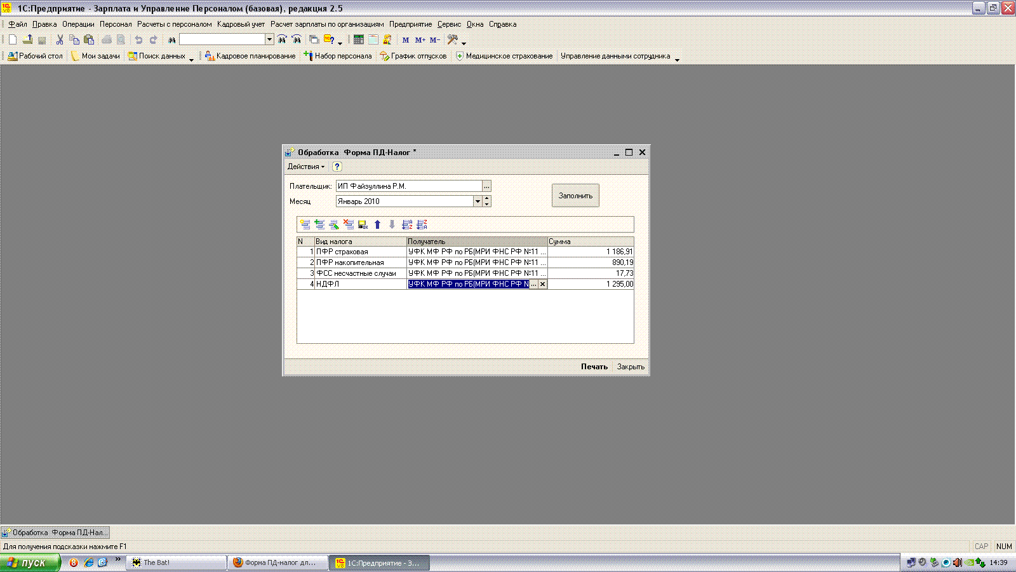Click the Заполнить button
1016x572 pixels.
[575, 196]
